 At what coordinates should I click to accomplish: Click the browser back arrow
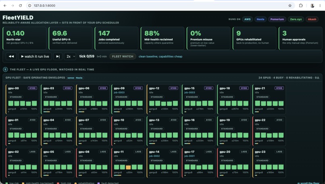(x=5, y=6)
